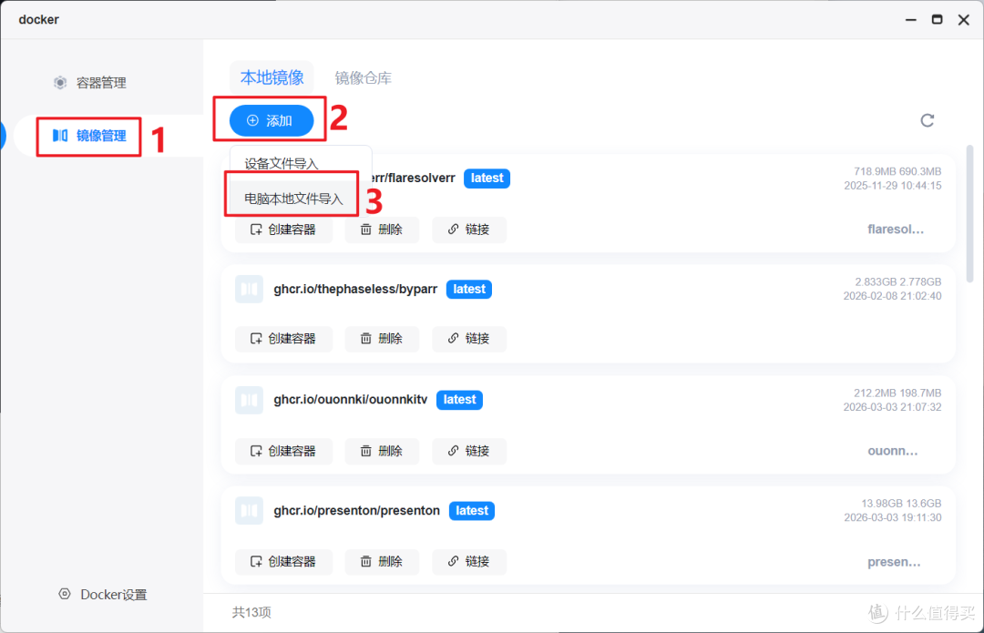Click the 13.98GB 13.6GB size text
This screenshot has width=984, height=633.
[901, 503]
